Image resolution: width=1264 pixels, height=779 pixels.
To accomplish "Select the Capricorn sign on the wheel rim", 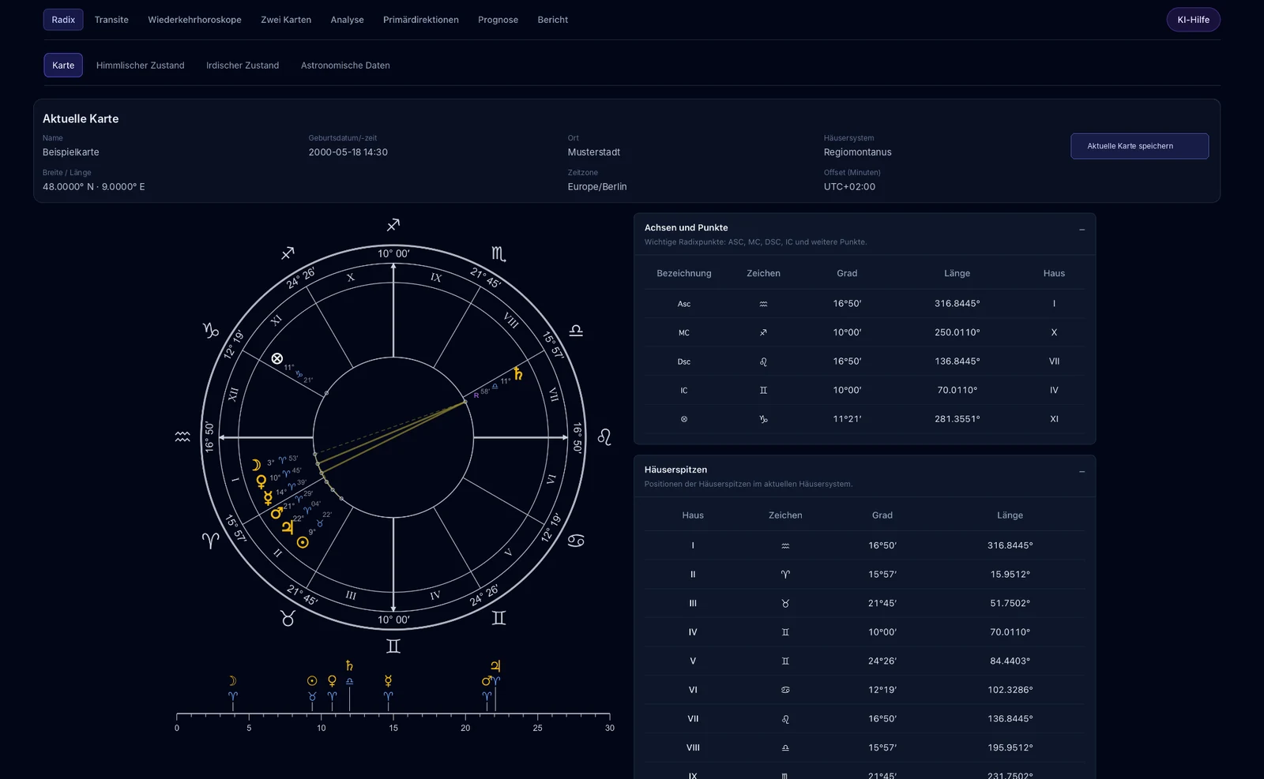I will 211,330.
